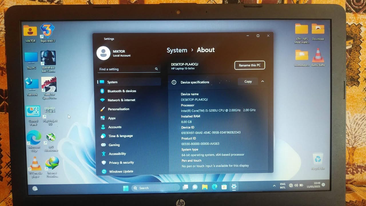Rename this PC button
The image size is (366, 206).
point(250,65)
